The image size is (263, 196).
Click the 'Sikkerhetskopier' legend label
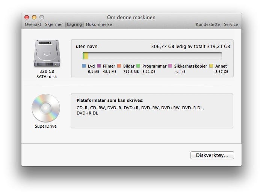click(x=190, y=66)
